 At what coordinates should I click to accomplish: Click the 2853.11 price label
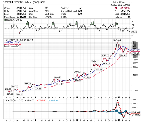pyautogui.click(x=95, y=61)
